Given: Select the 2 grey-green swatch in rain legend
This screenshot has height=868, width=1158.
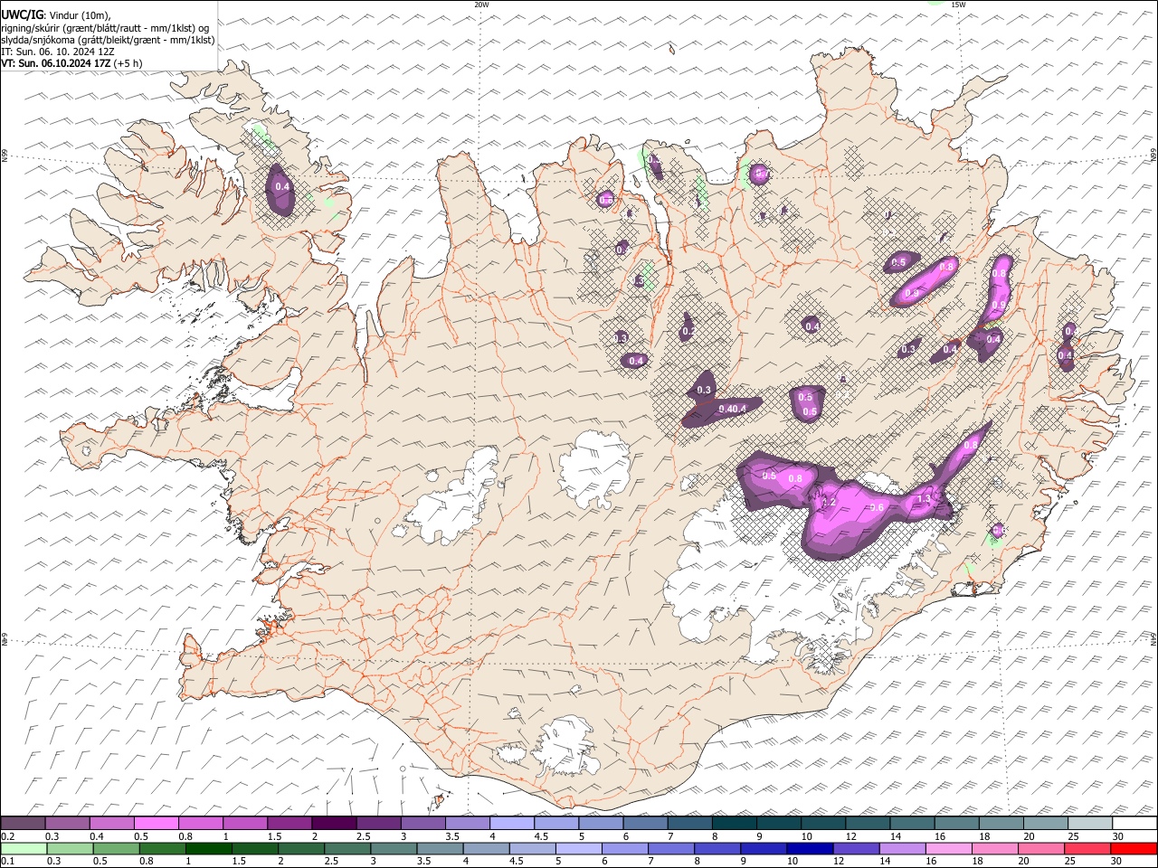Looking at the screenshot, I should [301, 848].
